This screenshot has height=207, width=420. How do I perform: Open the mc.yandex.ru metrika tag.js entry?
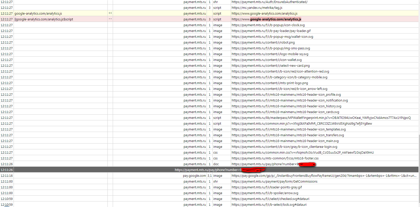(x=257, y=8)
